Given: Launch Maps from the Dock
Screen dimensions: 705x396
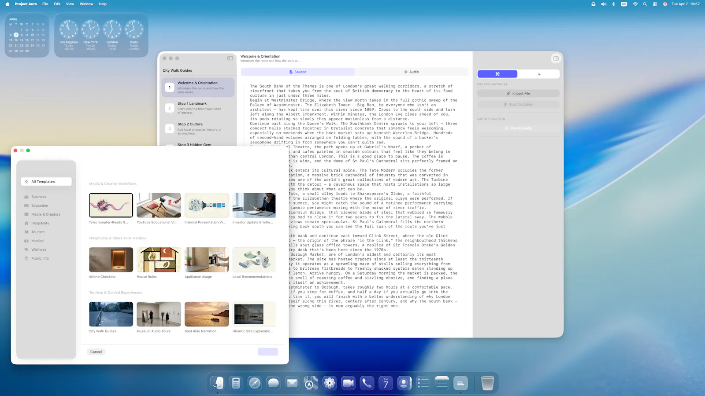Looking at the screenshot, I should (311, 383).
